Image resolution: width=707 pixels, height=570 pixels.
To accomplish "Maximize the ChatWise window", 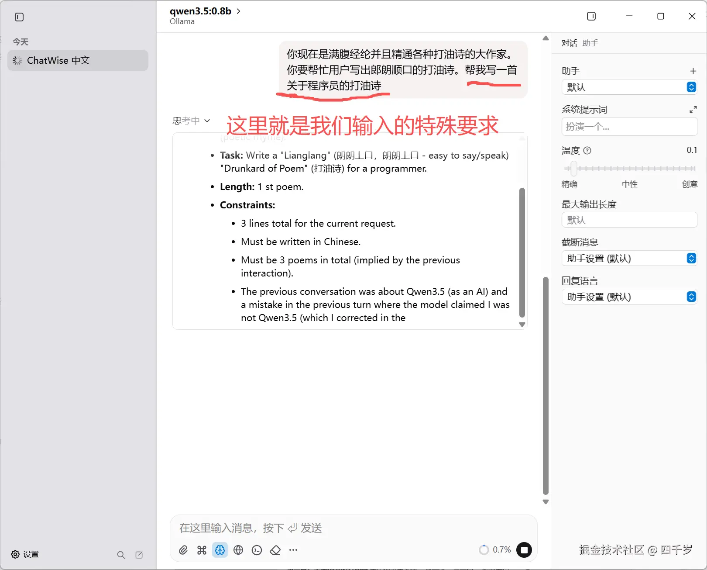I will click(x=661, y=16).
